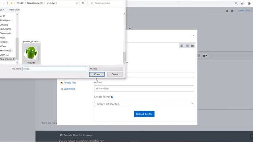Open the Moodle messages icon

[232, 11]
